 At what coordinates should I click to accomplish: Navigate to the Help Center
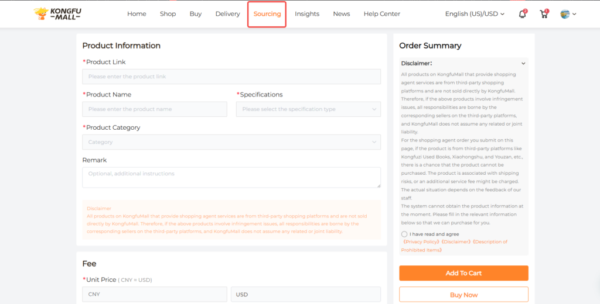click(381, 14)
